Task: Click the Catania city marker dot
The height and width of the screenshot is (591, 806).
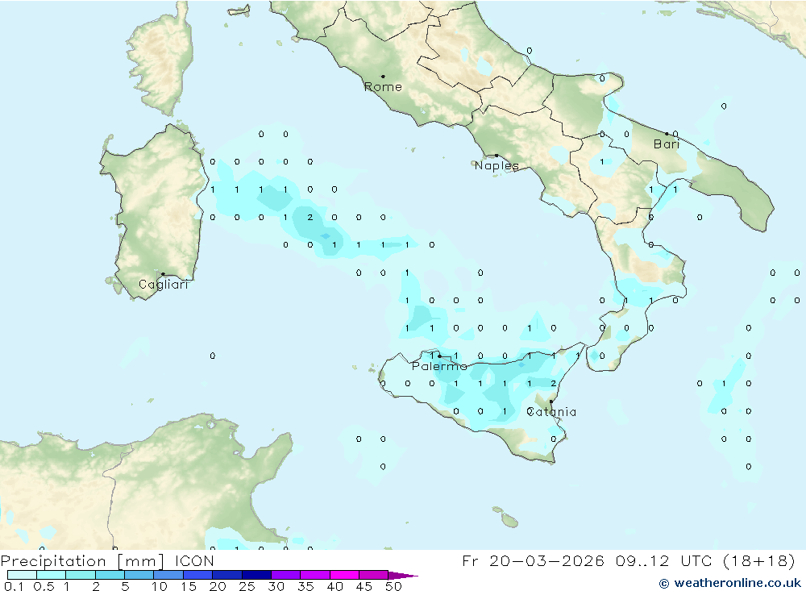Action: [x=551, y=402]
